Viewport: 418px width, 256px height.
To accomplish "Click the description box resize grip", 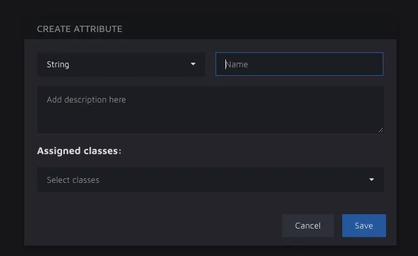I will pos(381,130).
